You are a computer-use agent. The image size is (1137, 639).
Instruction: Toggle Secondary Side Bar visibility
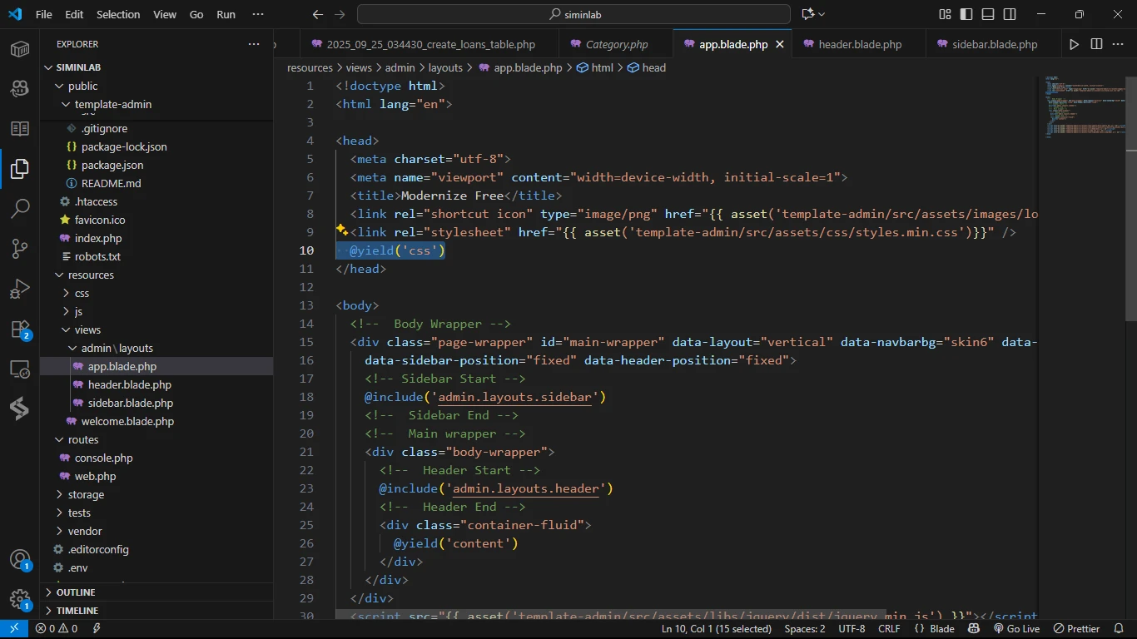(1010, 14)
